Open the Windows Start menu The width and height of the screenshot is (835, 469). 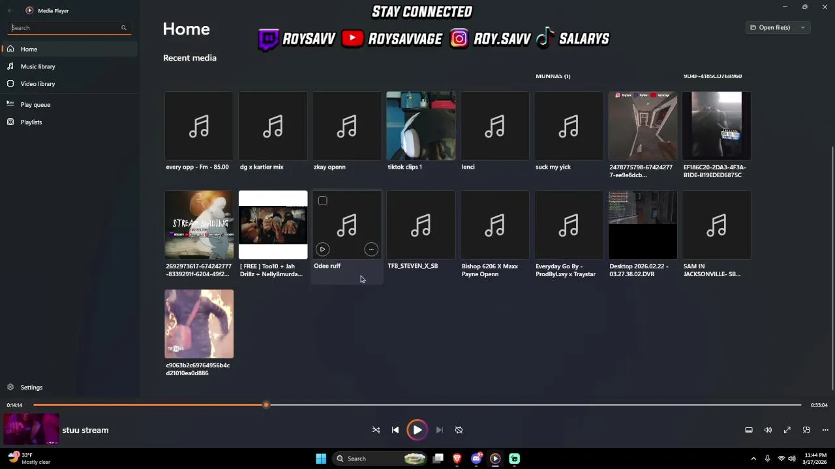(321, 459)
